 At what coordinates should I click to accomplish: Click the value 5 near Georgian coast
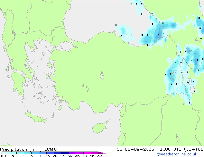point(158,34)
